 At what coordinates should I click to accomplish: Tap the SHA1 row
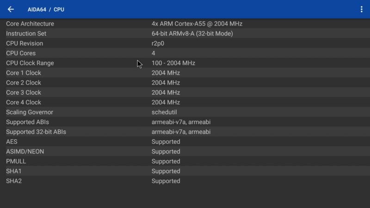[x=185, y=171]
